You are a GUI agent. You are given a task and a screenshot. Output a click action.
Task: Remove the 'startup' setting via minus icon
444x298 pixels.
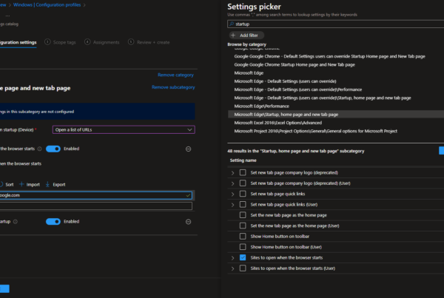pos(188,222)
